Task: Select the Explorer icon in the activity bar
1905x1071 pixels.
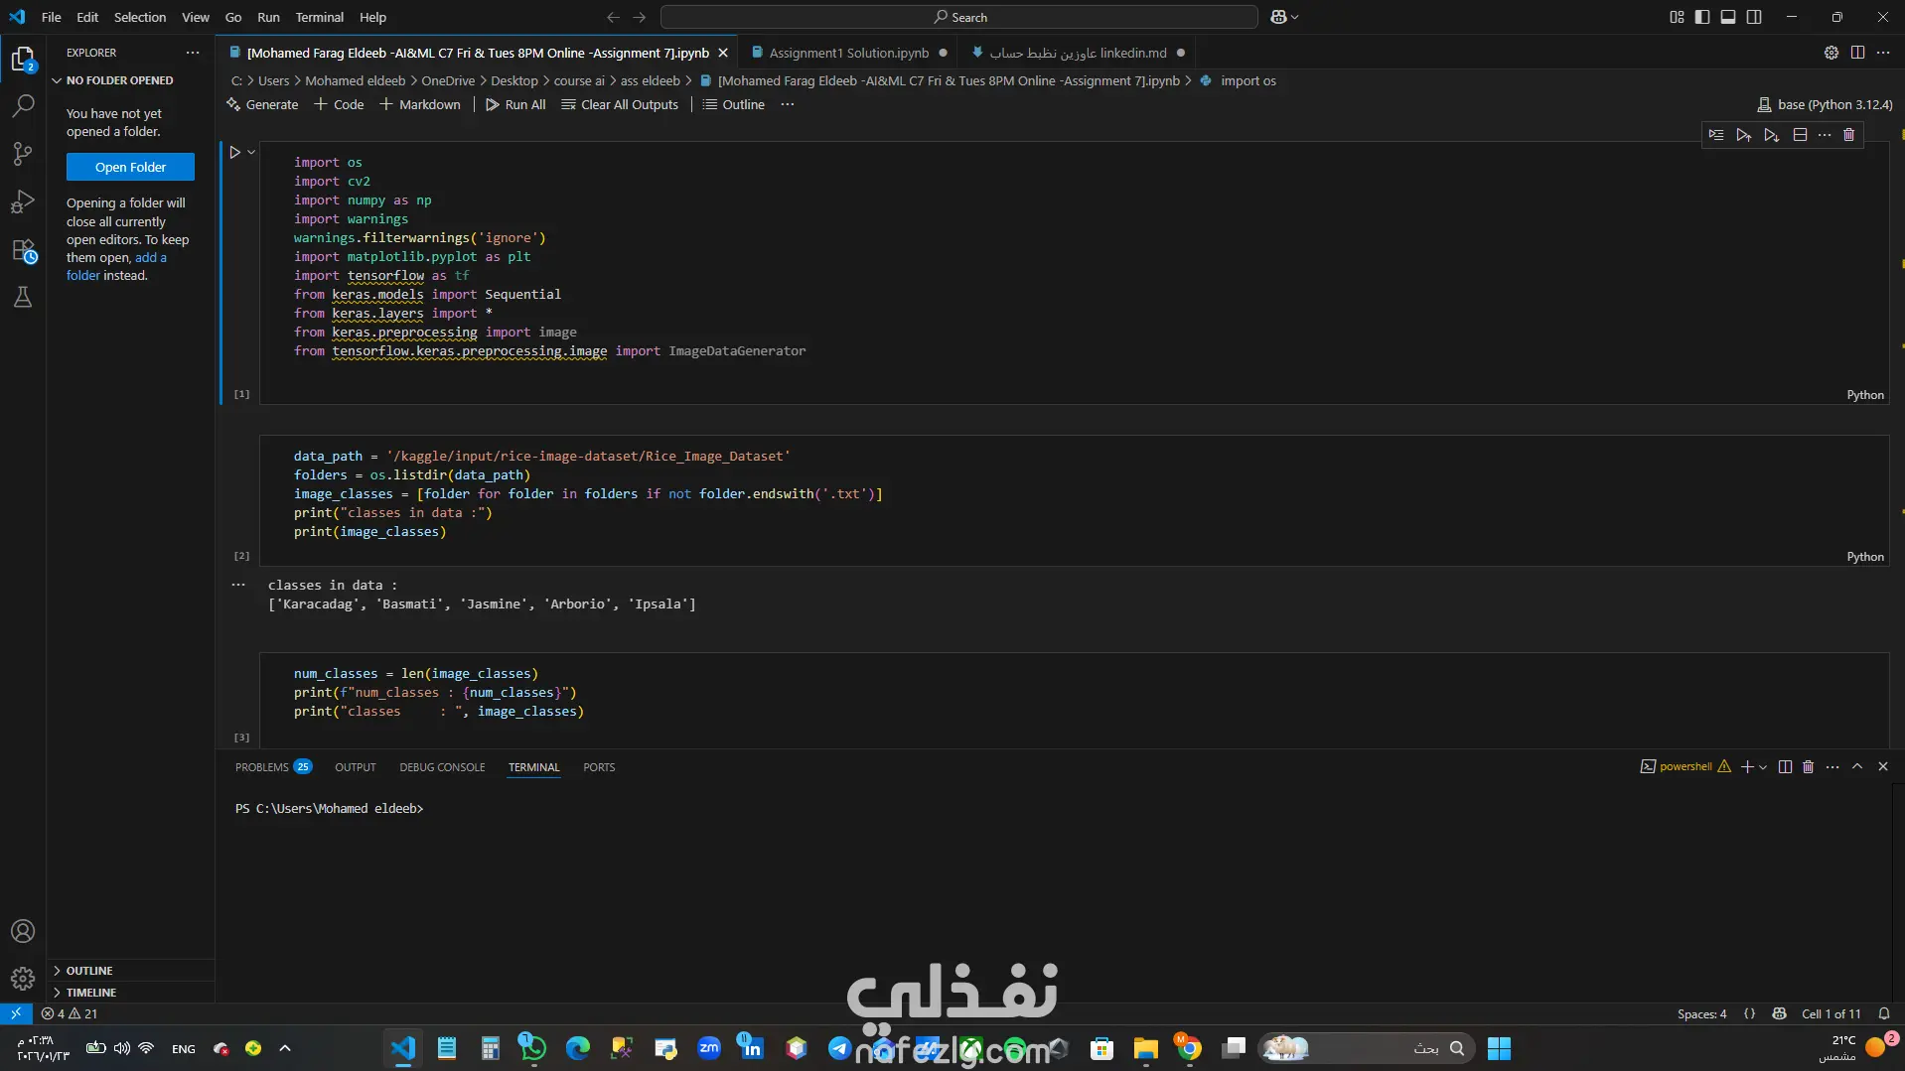Action: point(23,59)
